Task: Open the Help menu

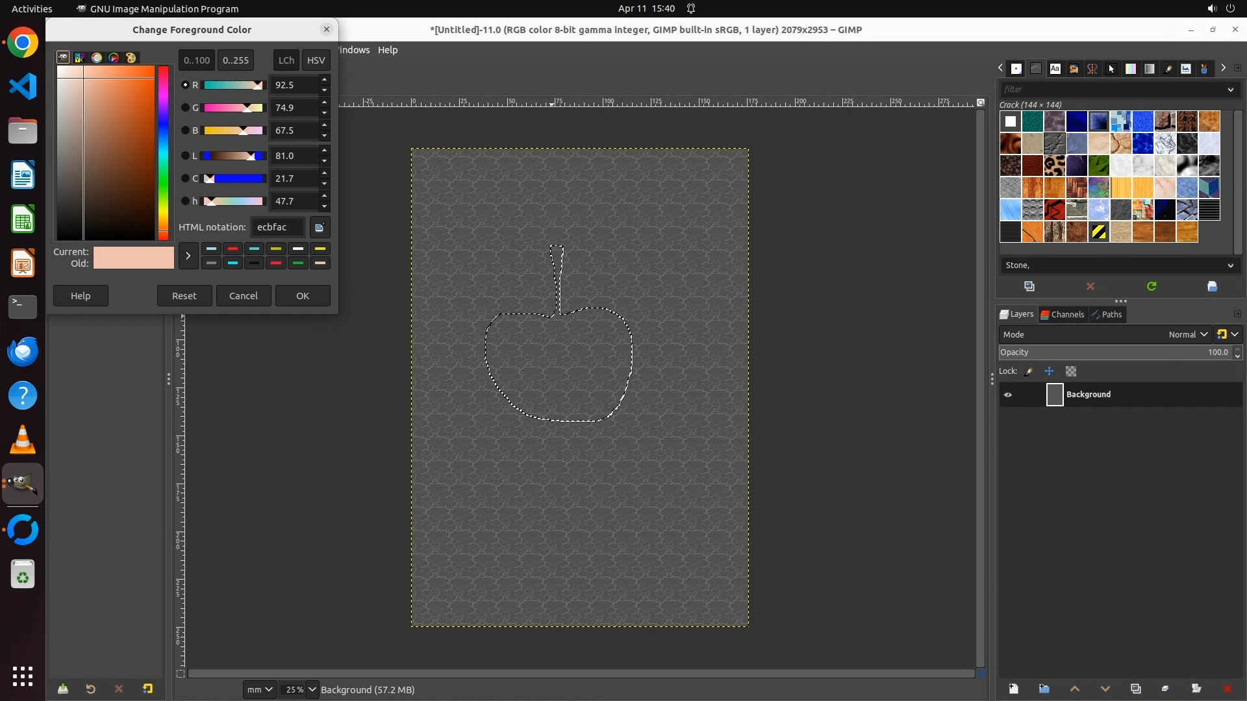Action: (x=388, y=50)
